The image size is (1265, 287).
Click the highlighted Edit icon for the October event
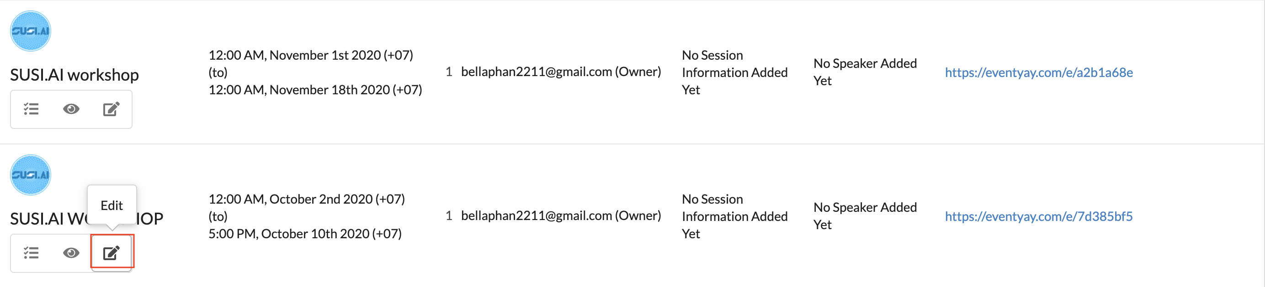point(111,253)
